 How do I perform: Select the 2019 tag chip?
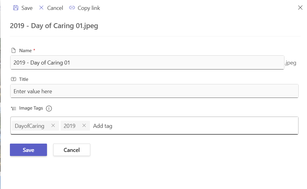click(x=70, y=126)
